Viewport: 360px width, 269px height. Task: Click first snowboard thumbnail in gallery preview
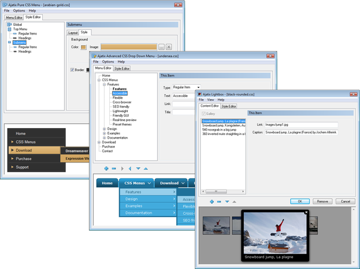click(217, 225)
